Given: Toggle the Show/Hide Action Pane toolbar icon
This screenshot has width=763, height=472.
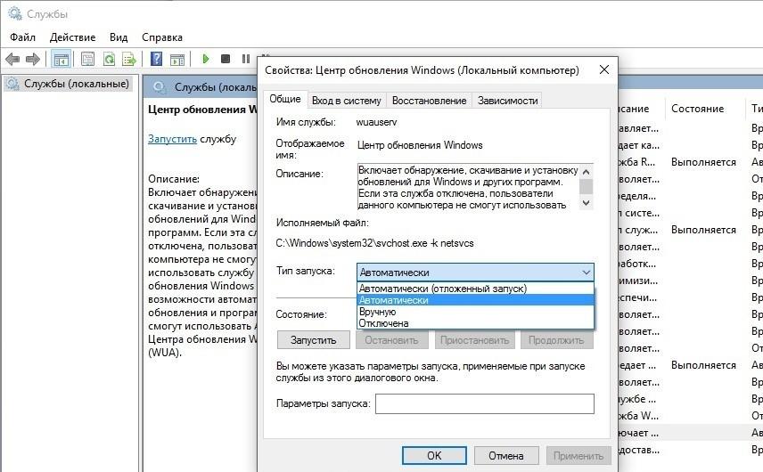Looking at the screenshot, I should tap(177, 60).
